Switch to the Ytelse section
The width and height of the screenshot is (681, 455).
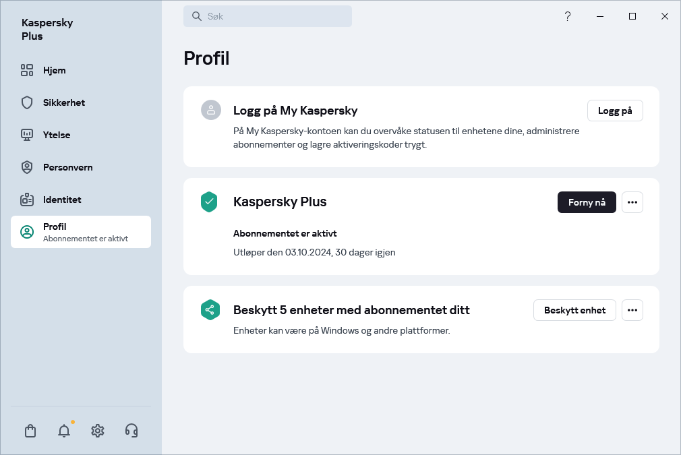(x=57, y=135)
